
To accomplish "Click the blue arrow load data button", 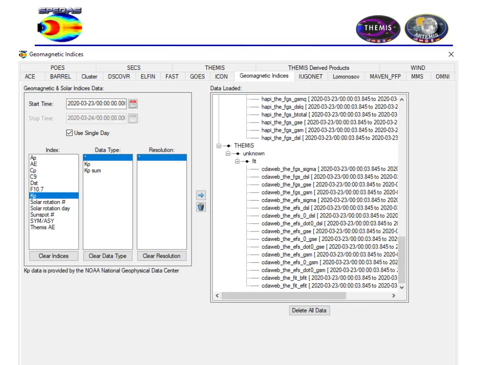I will [201, 195].
